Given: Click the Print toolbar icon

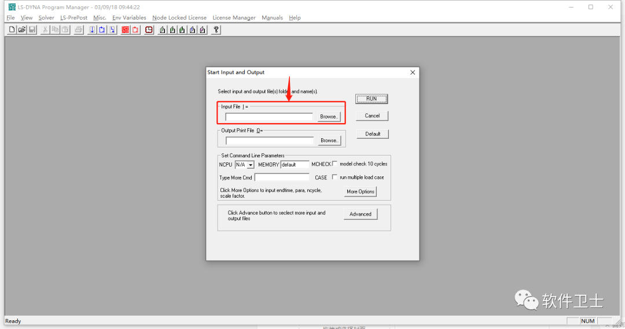Looking at the screenshot, I should [x=79, y=29].
